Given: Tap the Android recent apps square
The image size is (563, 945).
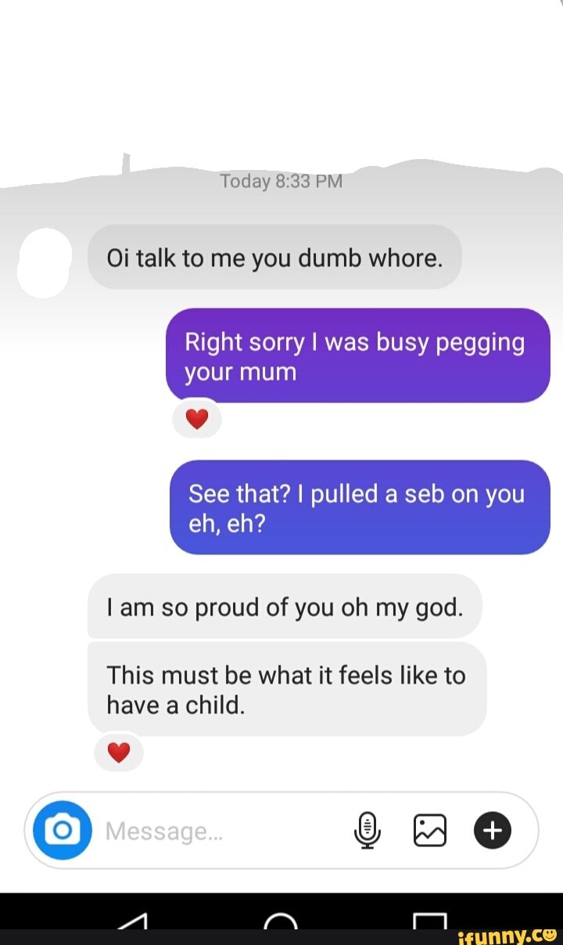Looking at the screenshot, I should [x=429, y=921].
